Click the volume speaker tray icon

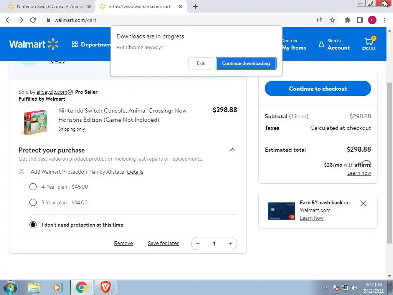354,288
